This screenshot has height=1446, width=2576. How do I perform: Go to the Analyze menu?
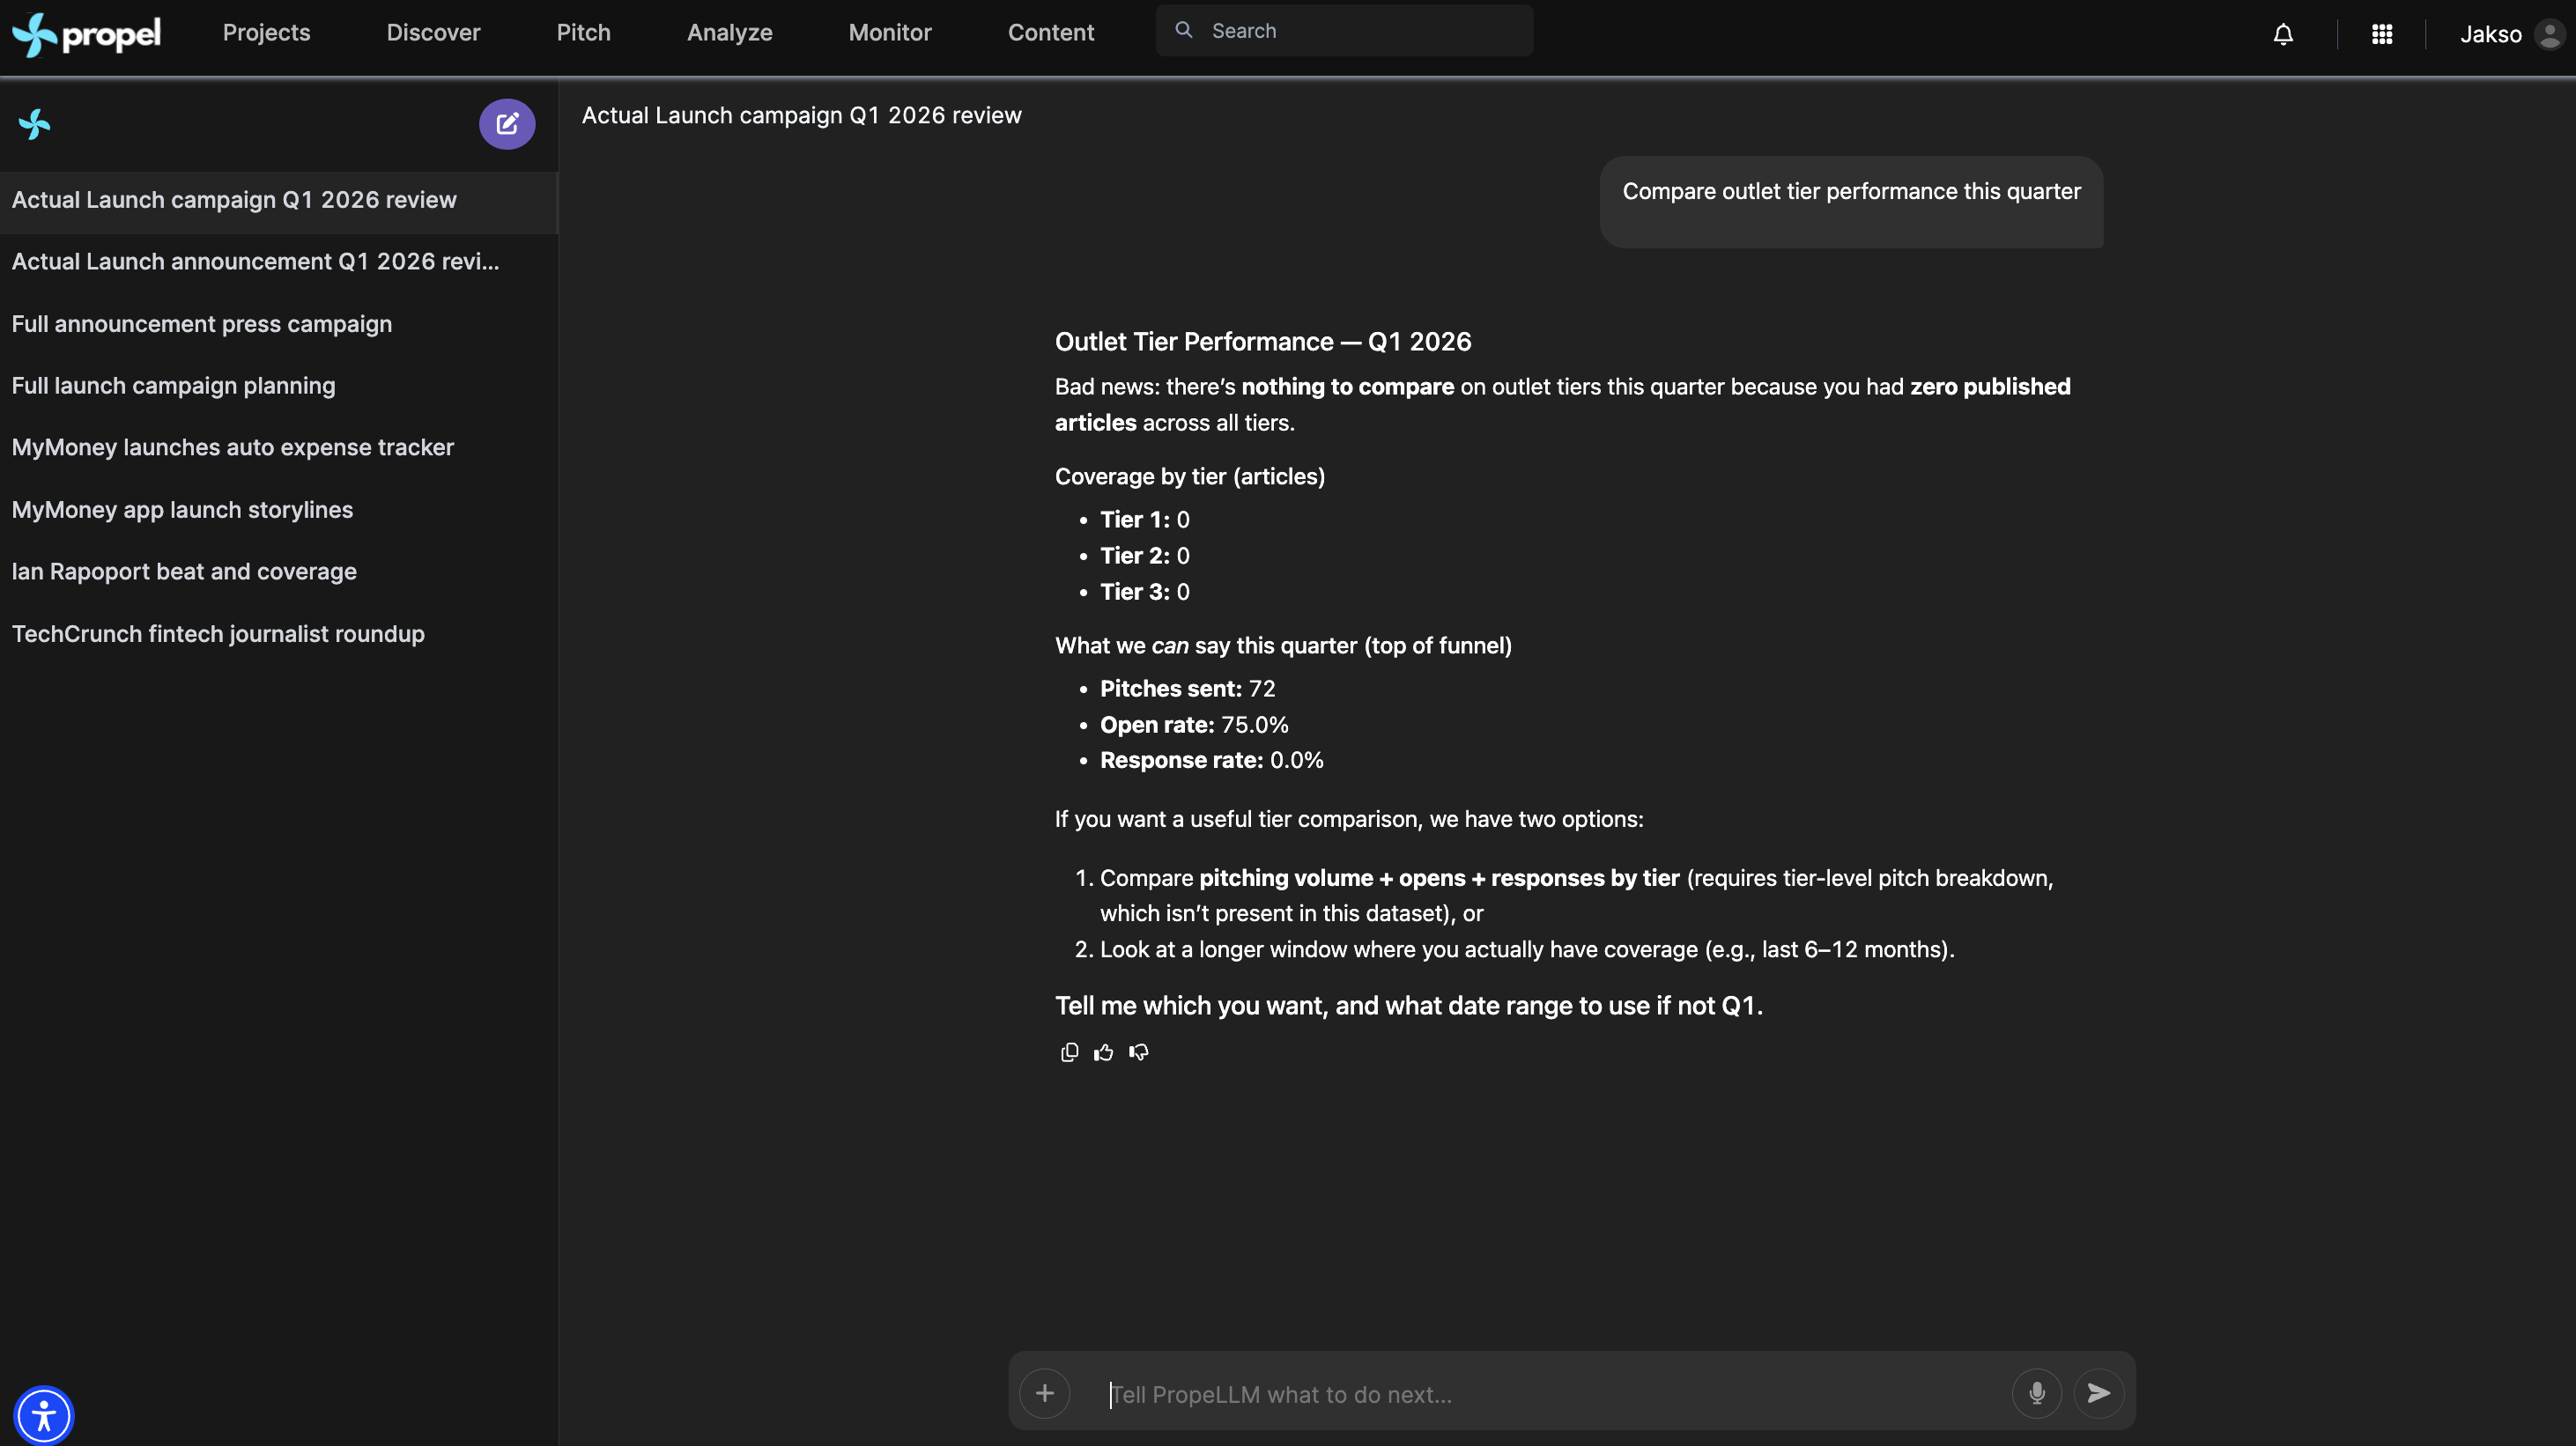729,33
